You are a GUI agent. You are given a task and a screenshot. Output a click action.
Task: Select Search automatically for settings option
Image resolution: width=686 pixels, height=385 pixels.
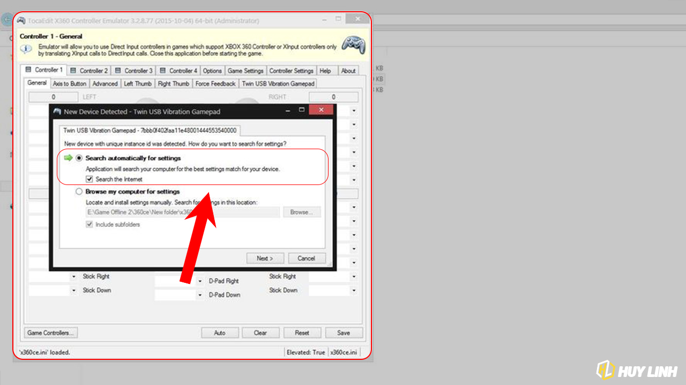point(79,158)
